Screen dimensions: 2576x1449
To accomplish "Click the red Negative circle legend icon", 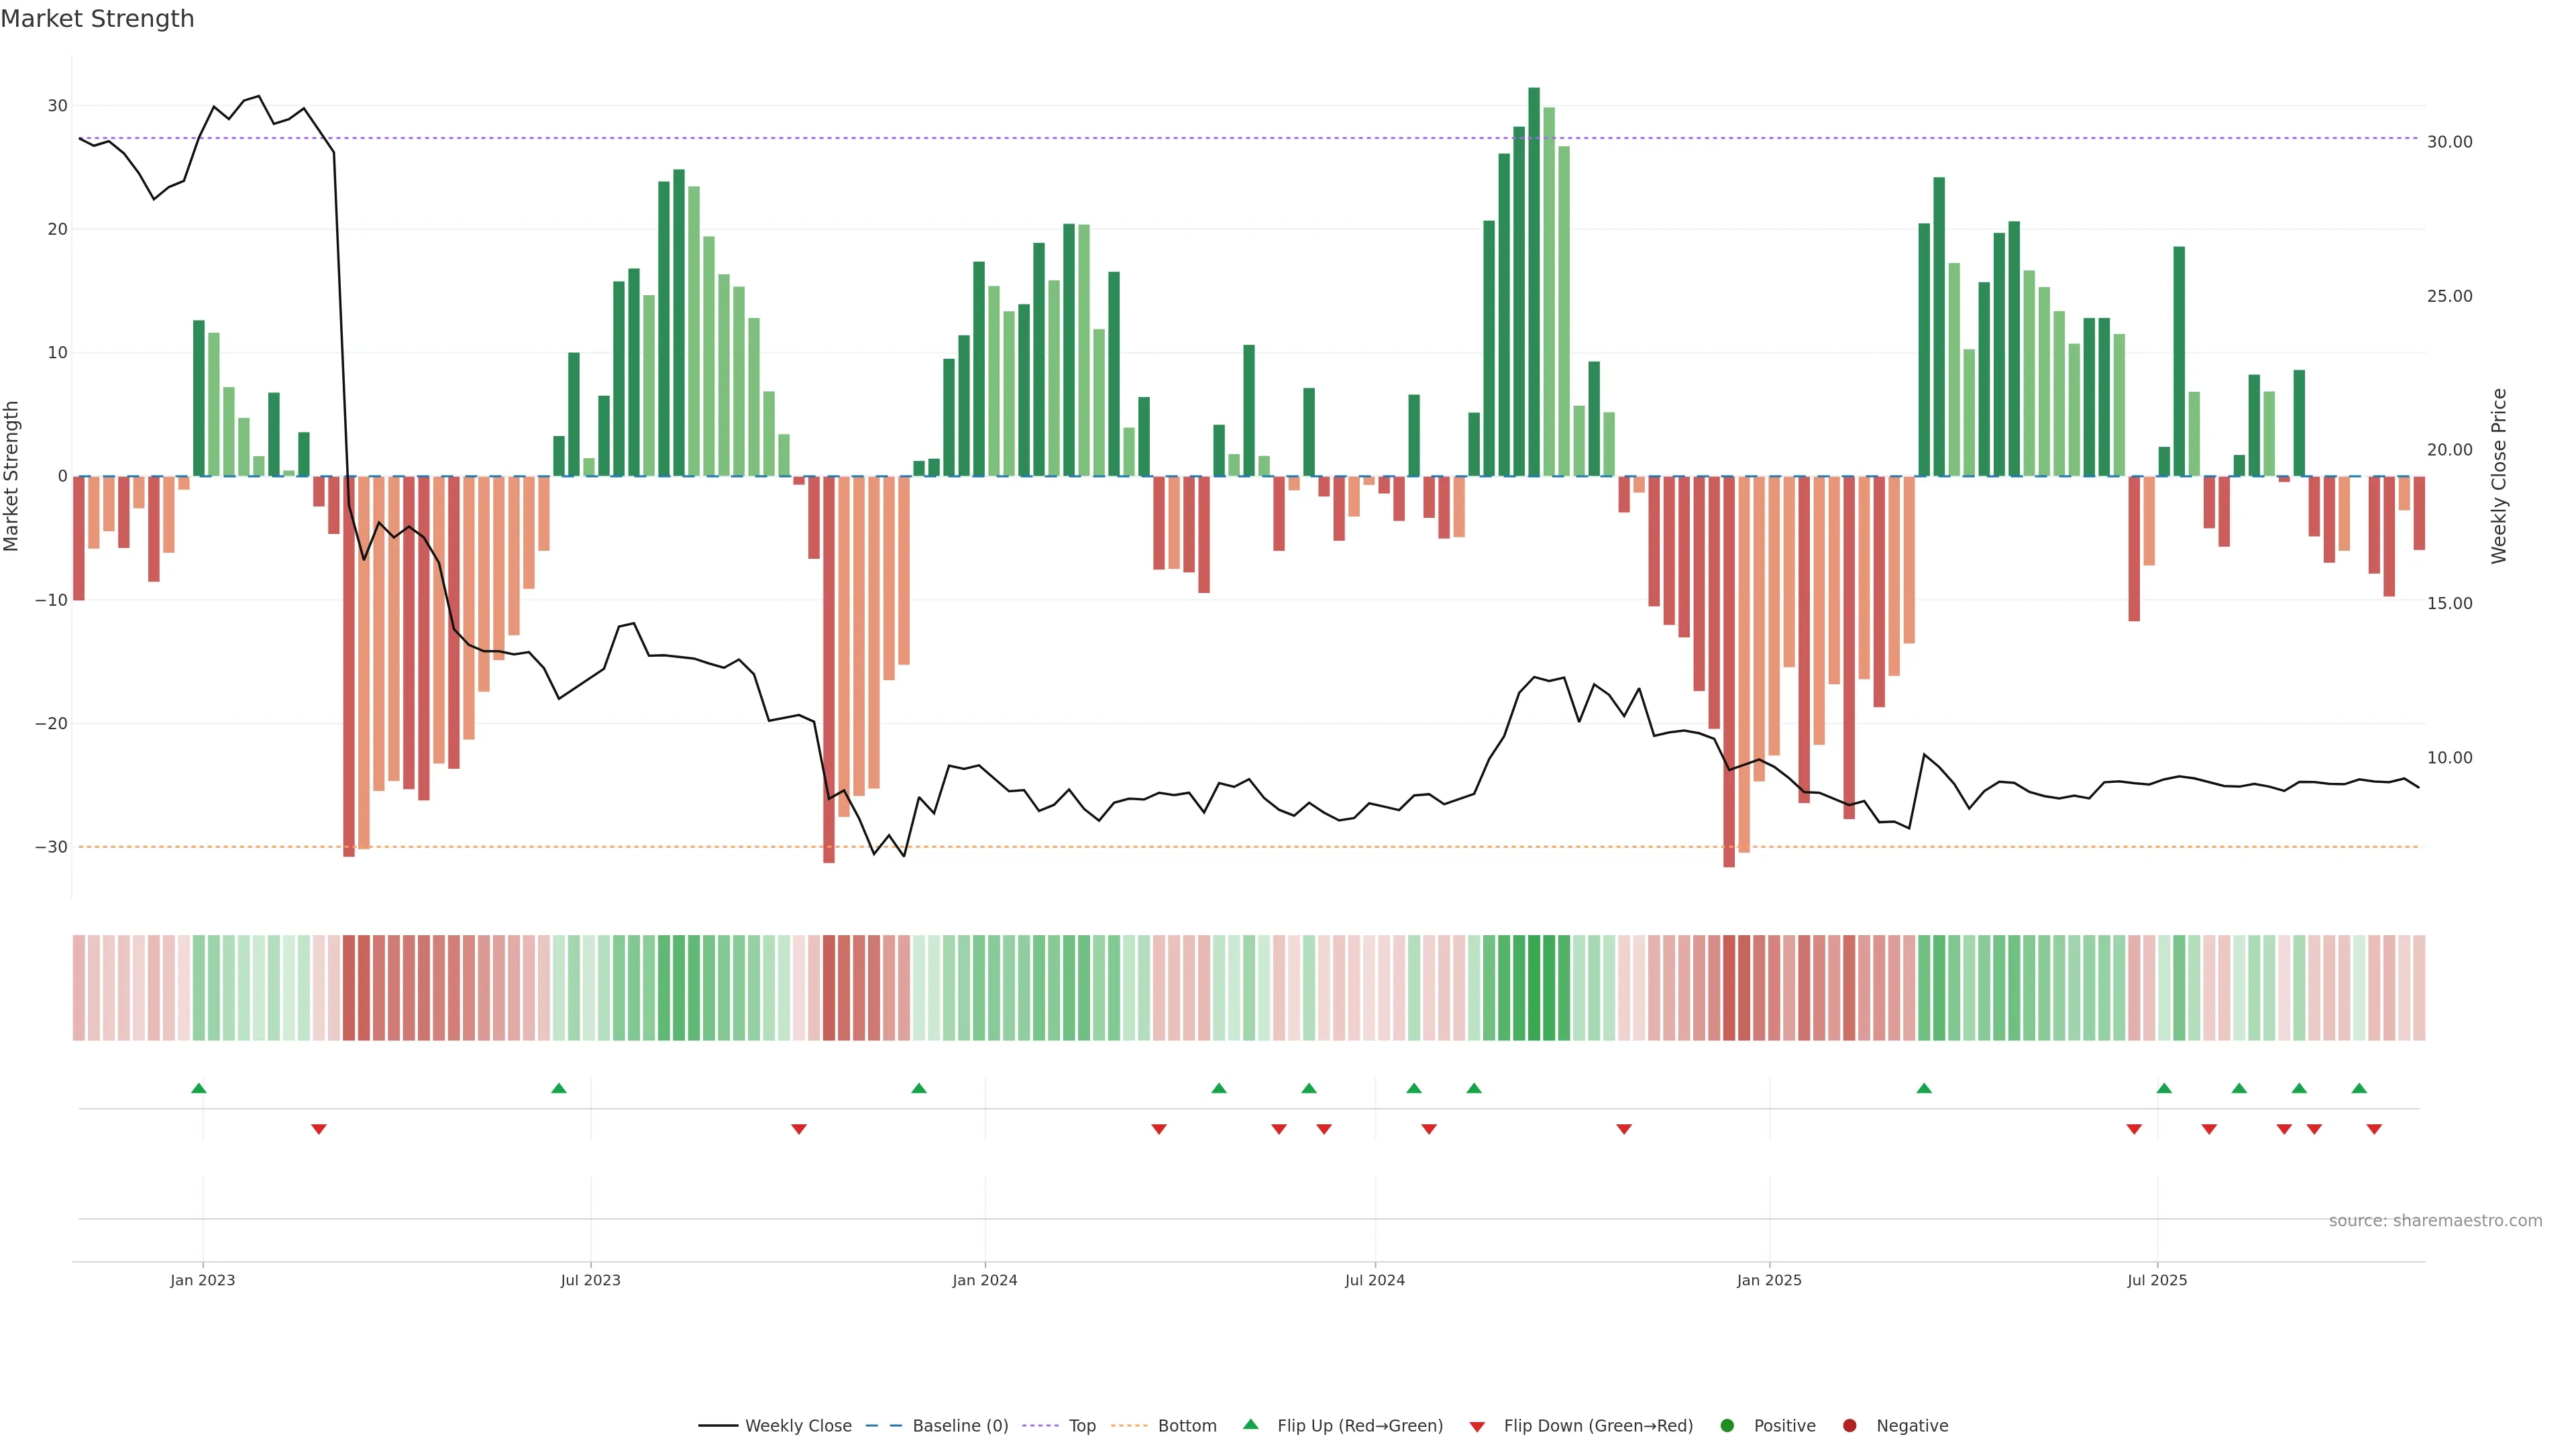I will (x=1849, y=1426).
